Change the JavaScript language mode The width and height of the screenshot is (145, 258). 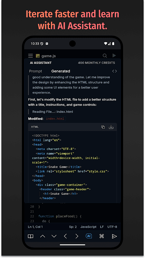click(x=88, y=227)
